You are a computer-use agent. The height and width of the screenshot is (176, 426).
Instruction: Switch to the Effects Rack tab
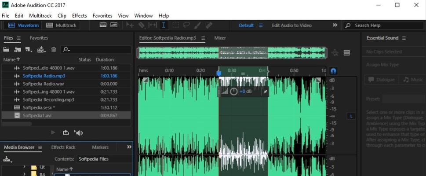tap(63, 147)
